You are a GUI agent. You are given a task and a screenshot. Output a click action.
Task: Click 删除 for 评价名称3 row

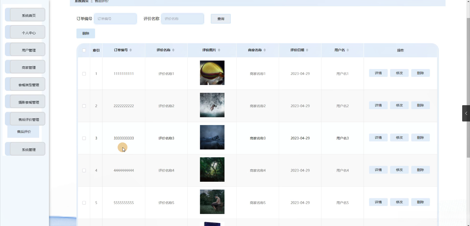[420, 137]
